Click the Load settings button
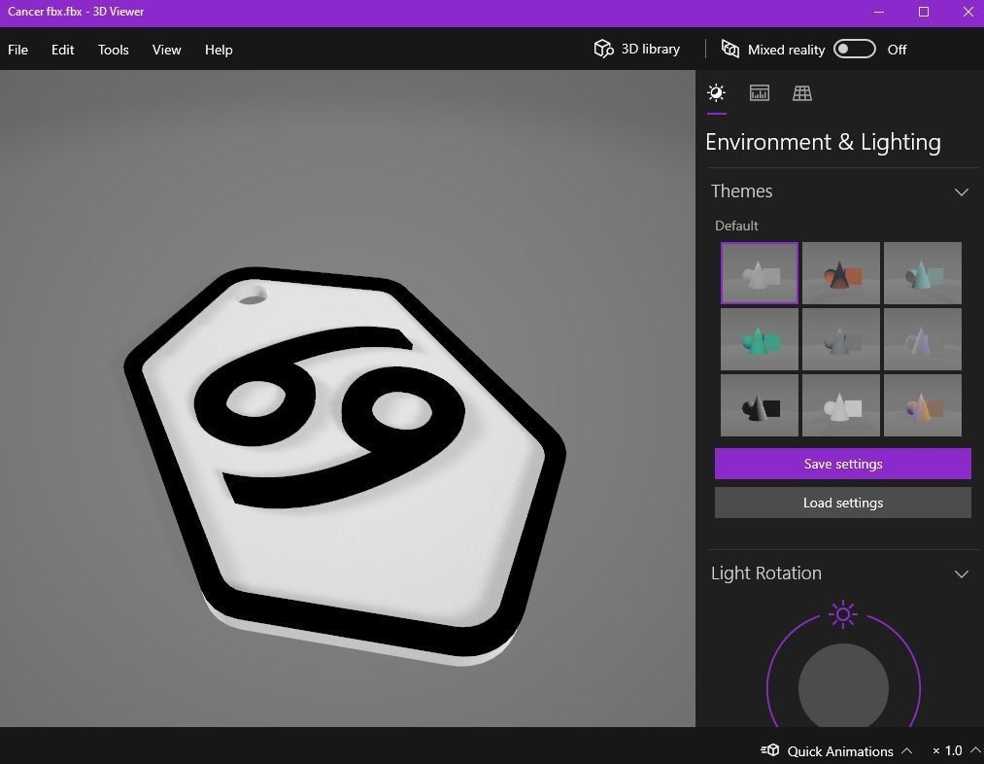The width and height of the screenshot is (984, 764). (843, 503)
